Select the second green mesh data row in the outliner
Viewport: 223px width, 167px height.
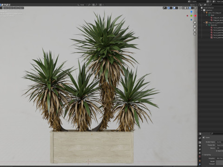pos(213,25)
